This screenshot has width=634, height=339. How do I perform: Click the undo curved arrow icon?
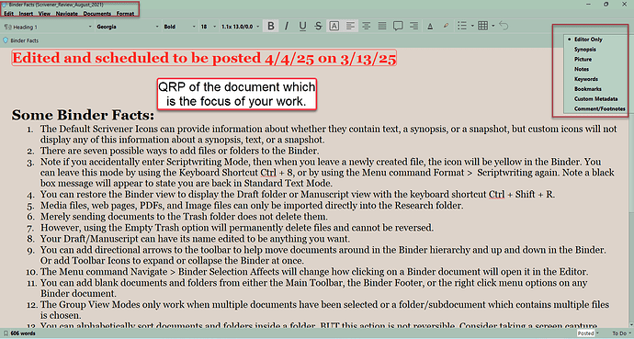pos(504,26)
